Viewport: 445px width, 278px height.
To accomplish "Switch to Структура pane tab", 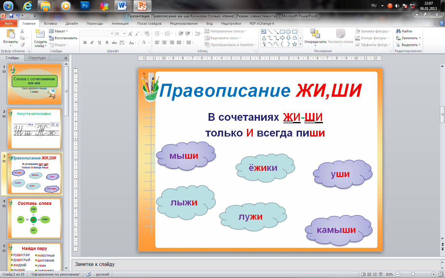I will tap(37, 58).
